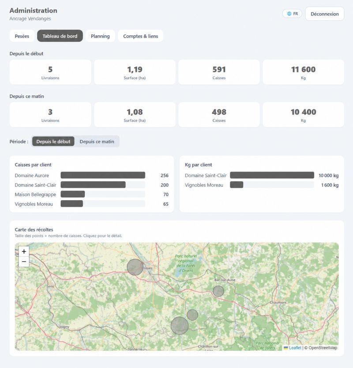Click the 'Caisses par client' heading

pyautogui.click(x=33, y=165)
